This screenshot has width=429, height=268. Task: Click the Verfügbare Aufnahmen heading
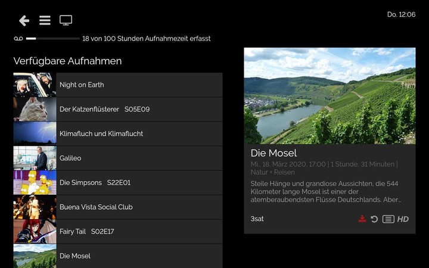[67, 61]
